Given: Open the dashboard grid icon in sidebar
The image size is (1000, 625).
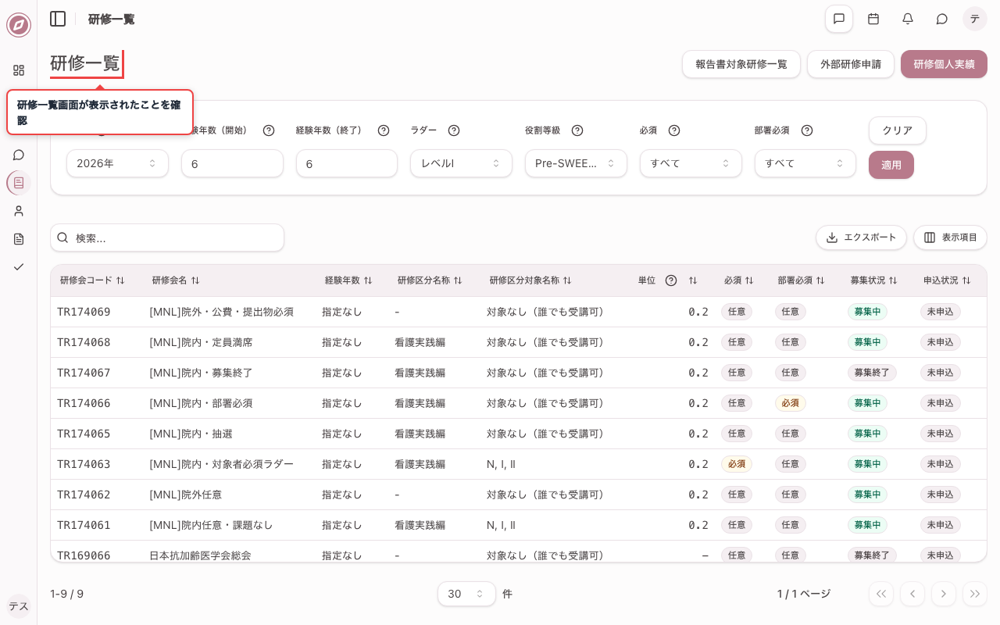Looking at the screenshot, I should coord(19,70).
